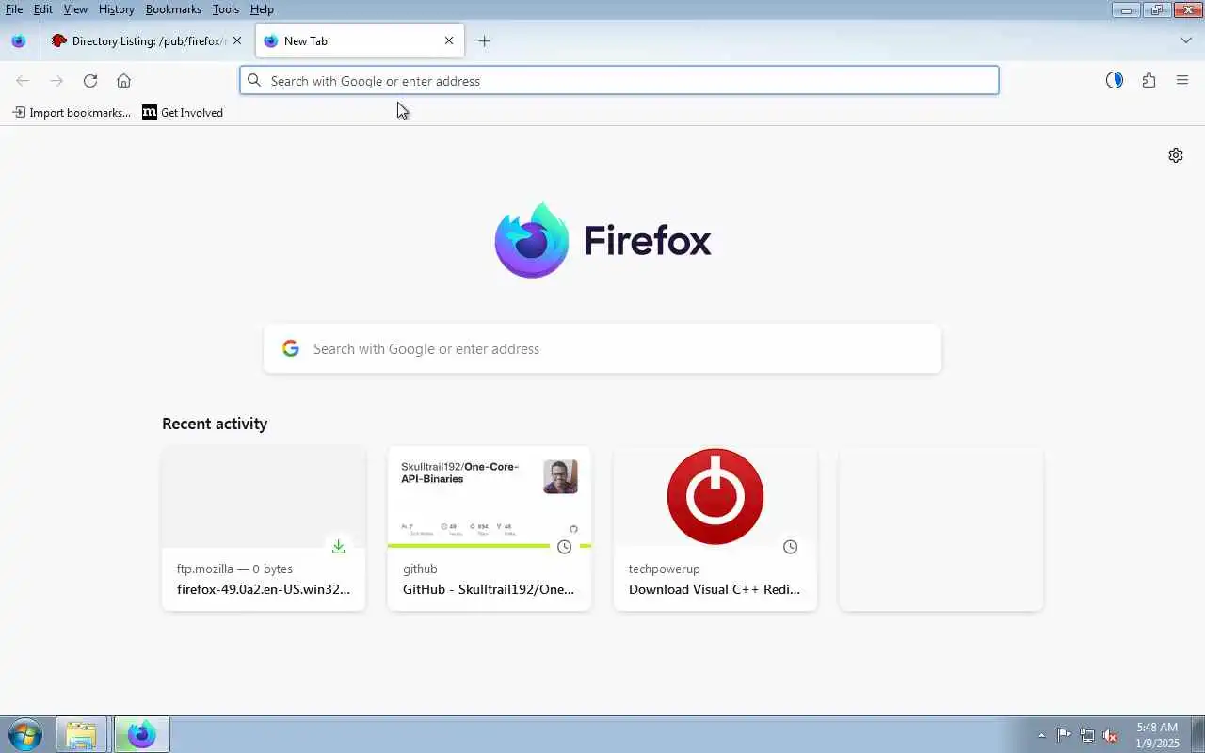The width and height of the screenshot is (1205, 753).
Task: Expand the list all tabs chevron
Action: (x=1186, y=40)
